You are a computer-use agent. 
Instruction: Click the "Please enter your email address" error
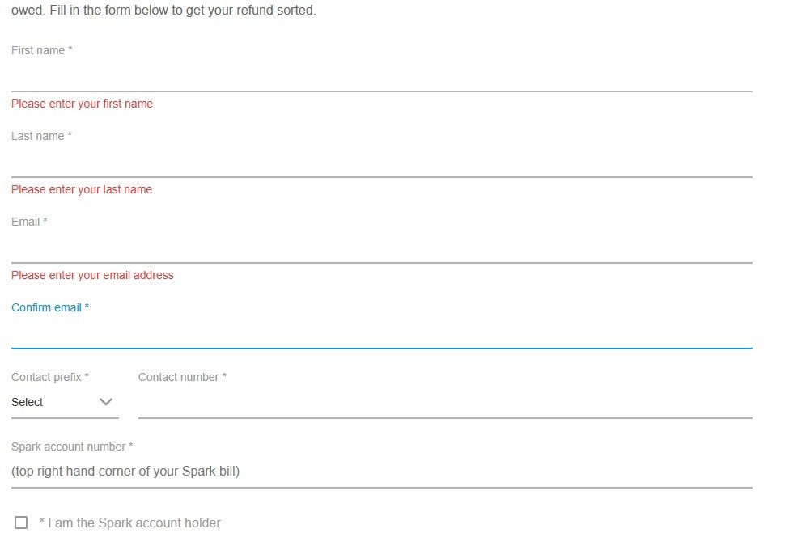92,275
